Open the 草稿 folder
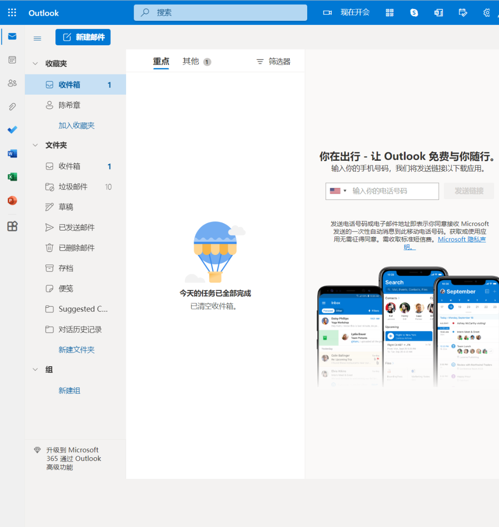The image size is (499, 527). [x=76, y=207]
